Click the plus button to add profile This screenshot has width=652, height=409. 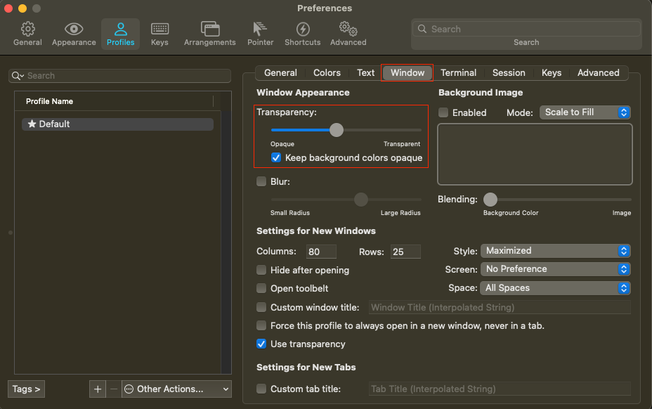click(98, 389)
